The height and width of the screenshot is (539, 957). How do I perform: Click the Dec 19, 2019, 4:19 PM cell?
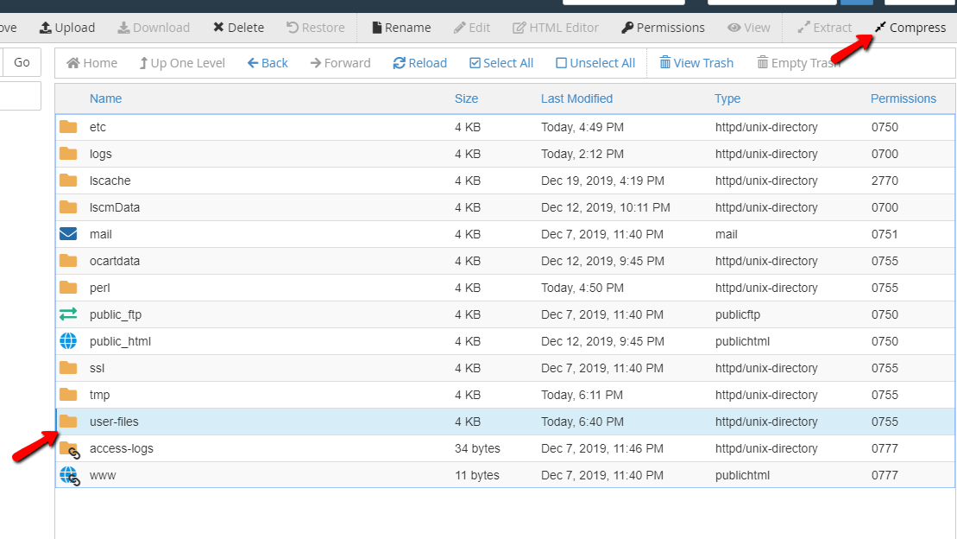tap(602, 181)
